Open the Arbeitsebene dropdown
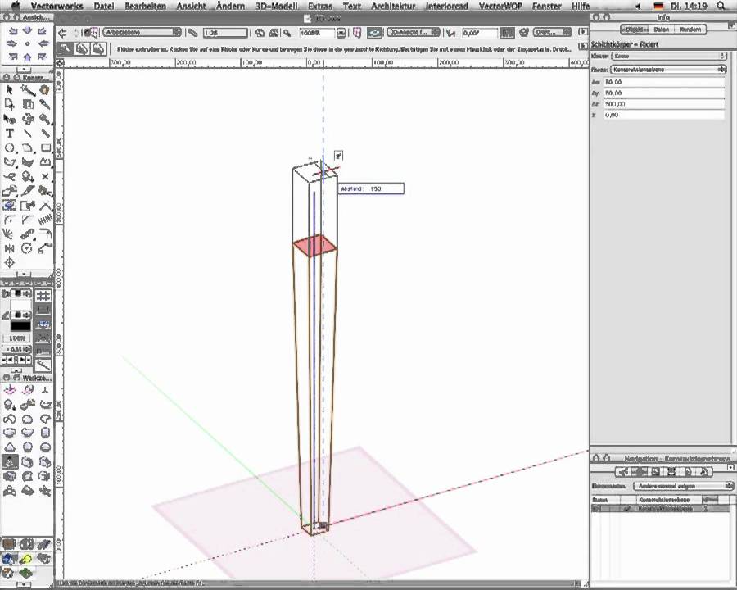737x590 pixels. [x=142, y=33]
